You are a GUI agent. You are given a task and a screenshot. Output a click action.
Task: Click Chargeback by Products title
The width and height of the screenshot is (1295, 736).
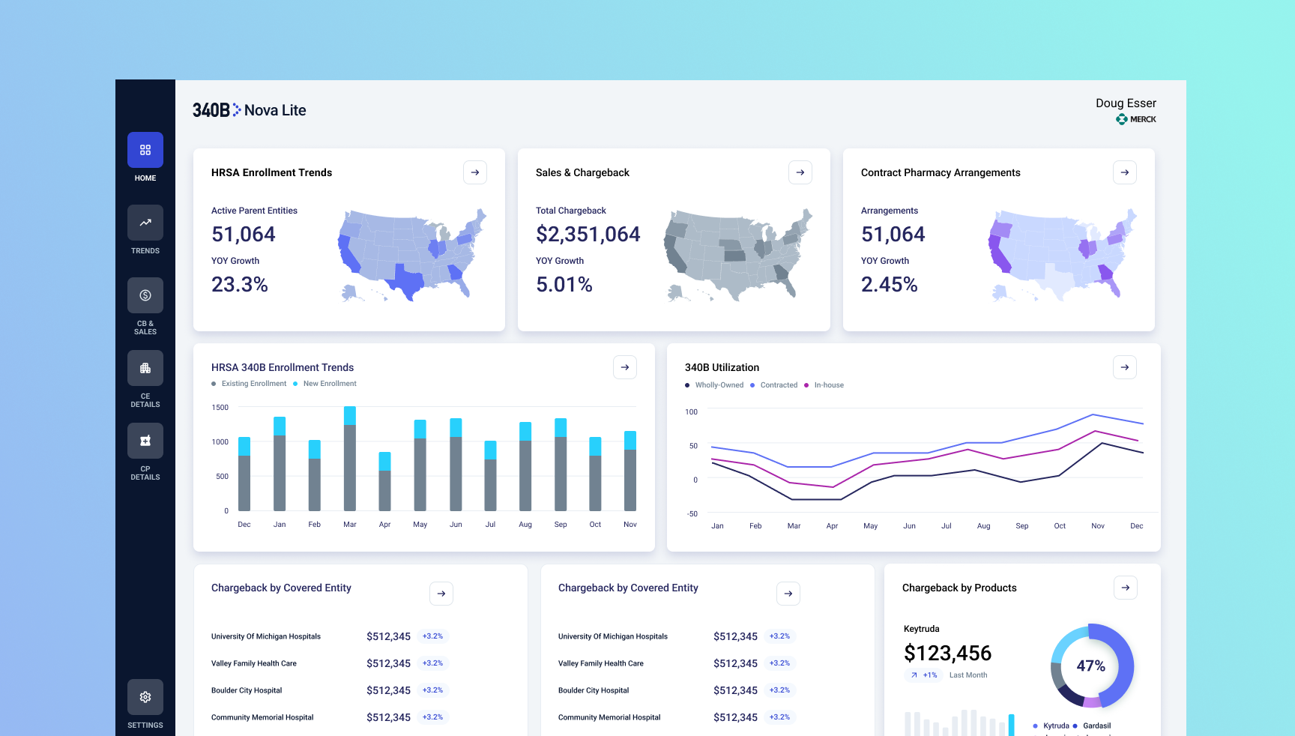pos(959,588)
